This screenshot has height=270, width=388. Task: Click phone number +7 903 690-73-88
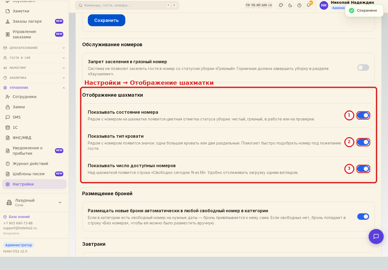coord(18,223)
